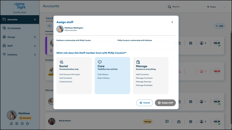Click Matthew Wellington's avatar in dialog
Viewport: 232px width, 130px height.
pyautogui.click(x=60, y=29)
